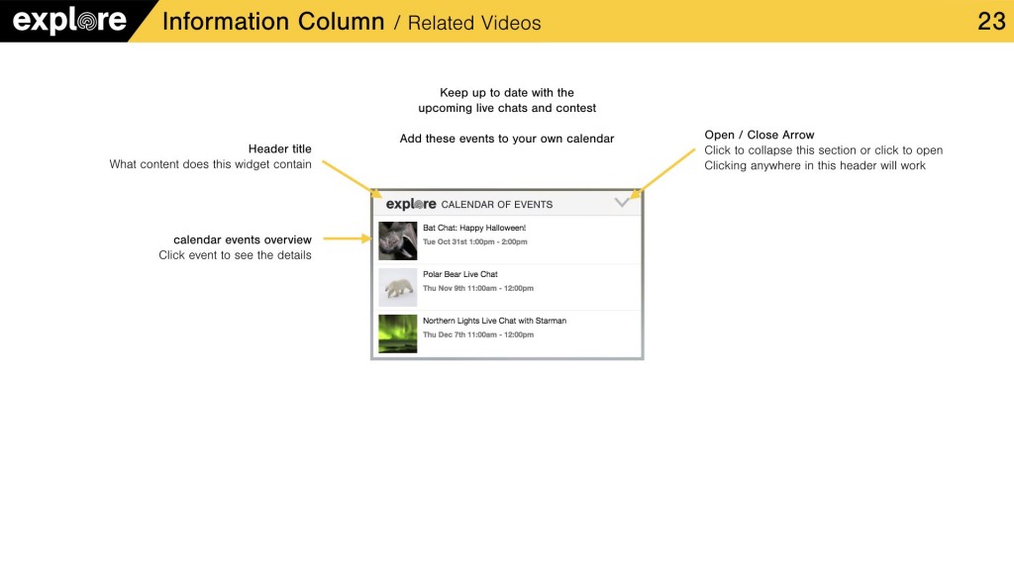Click the 'Thu Dec 7th 11:00am - 12:00pm' date
The image size is (1014, 570).
pyautogui.click(x=478, y=334)
